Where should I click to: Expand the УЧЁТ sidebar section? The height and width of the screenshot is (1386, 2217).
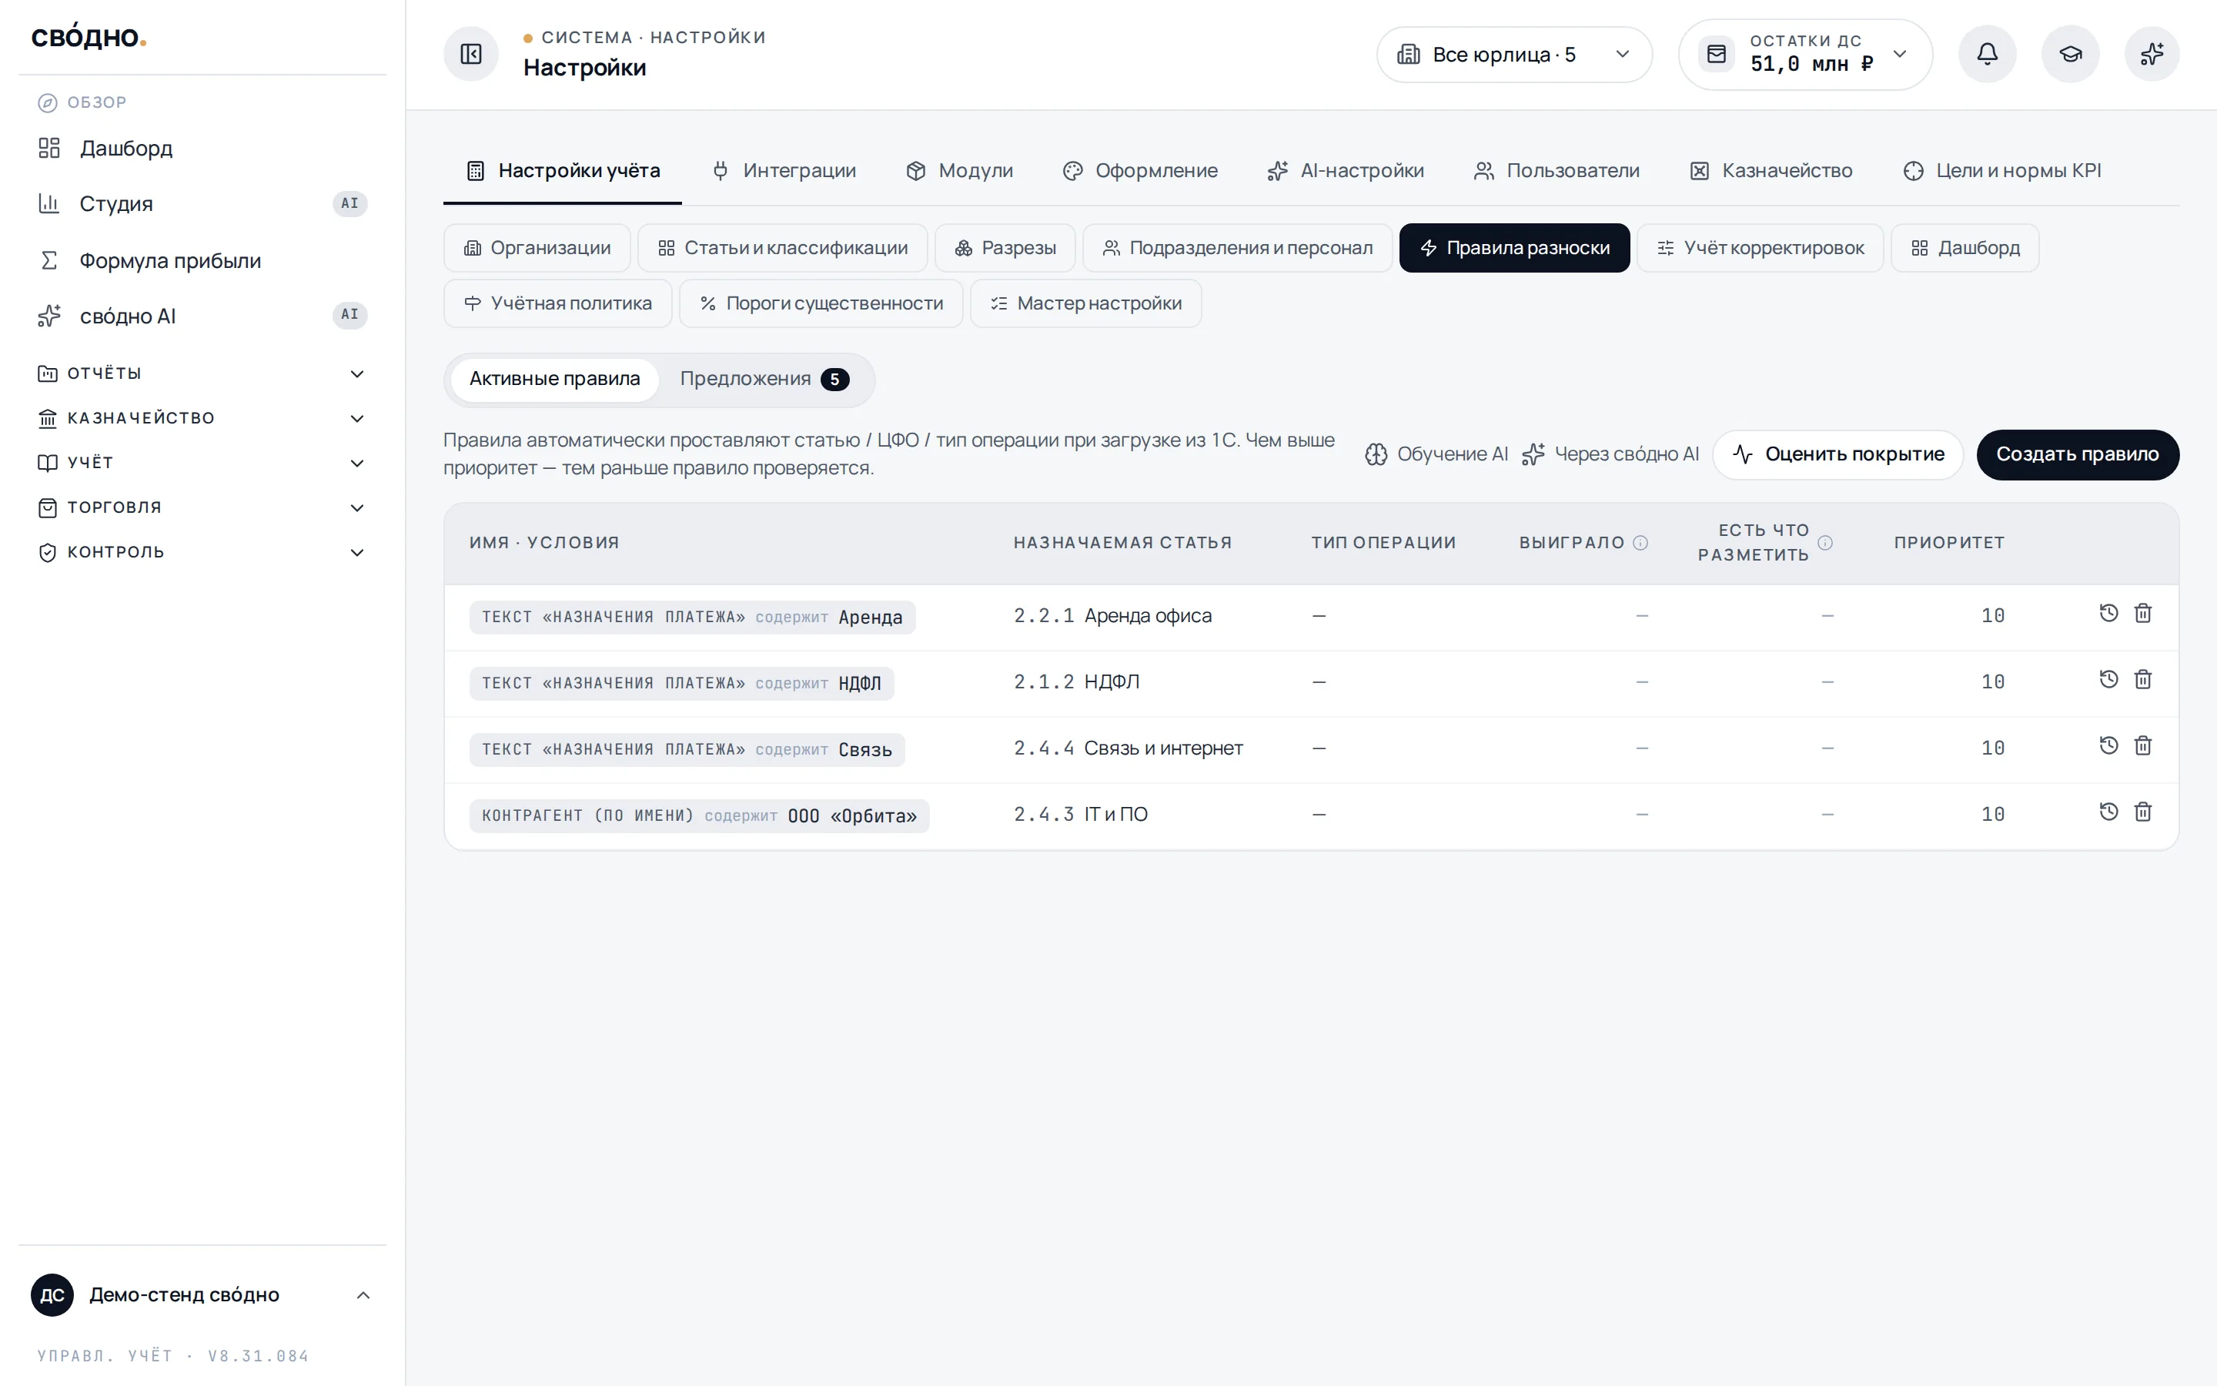[202, 463]
